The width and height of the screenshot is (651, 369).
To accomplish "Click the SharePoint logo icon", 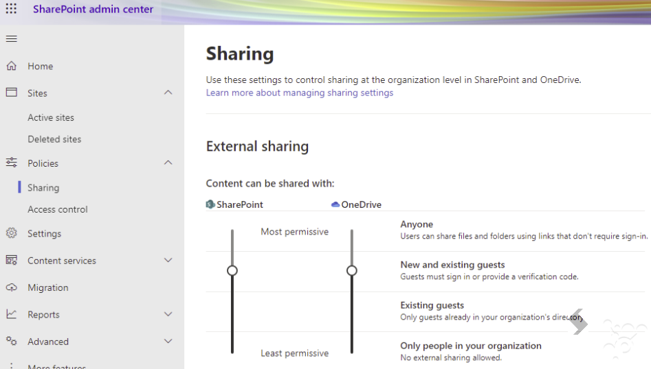I will (x=210, y=204).
